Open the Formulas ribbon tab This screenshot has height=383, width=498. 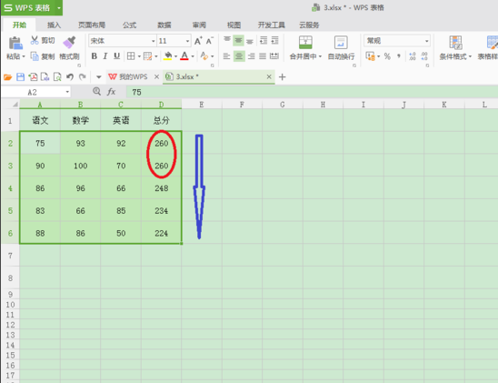(x=129, y=25)
